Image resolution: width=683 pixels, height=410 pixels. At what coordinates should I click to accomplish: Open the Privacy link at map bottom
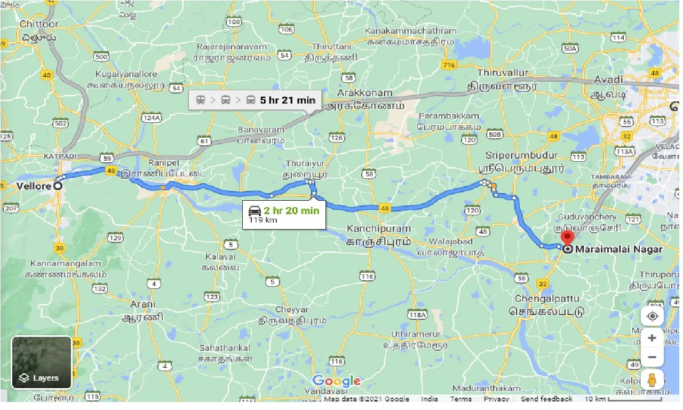(496, 399)
